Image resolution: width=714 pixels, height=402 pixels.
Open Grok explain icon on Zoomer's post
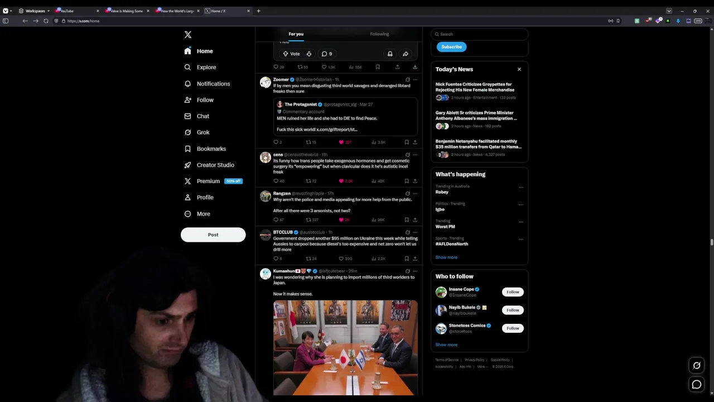[x=408, y=80]
